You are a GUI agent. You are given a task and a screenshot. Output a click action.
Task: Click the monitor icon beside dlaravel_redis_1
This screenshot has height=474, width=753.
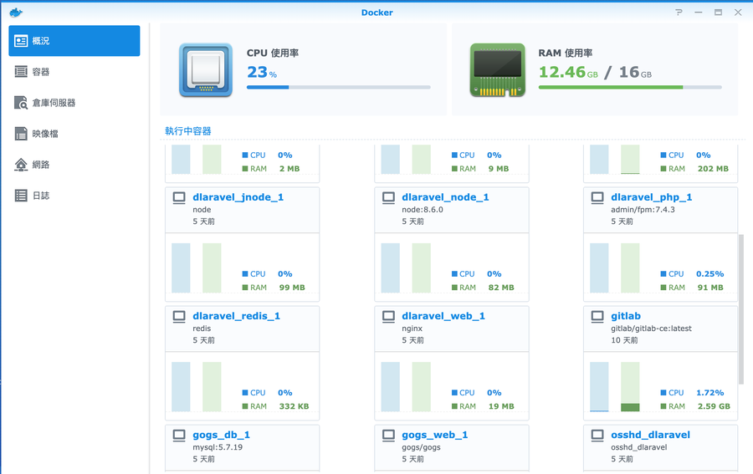tap(179, 317)
